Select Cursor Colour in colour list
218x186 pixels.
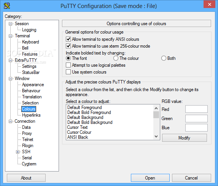coord(110,132)
